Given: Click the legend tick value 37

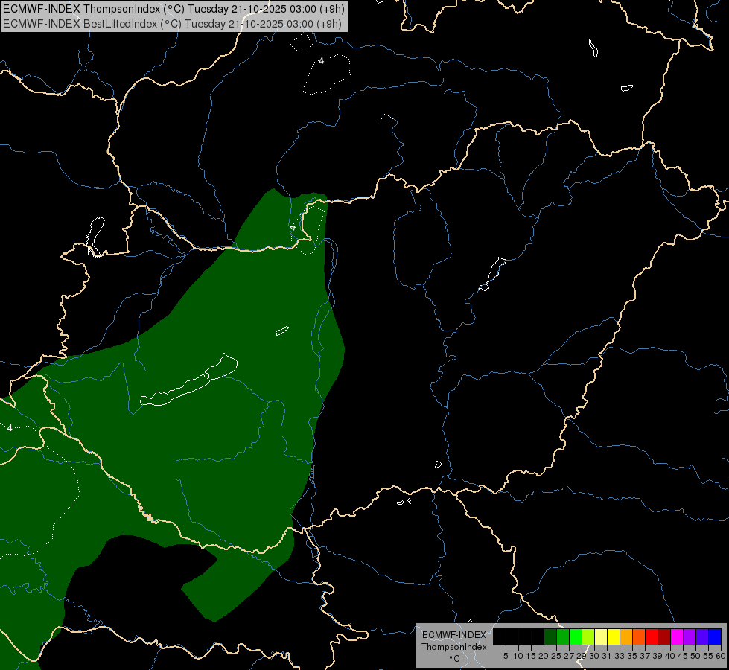Looking at the screenshot, I should tap(645, 656).
